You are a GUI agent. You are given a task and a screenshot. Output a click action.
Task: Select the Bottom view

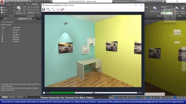4,10
